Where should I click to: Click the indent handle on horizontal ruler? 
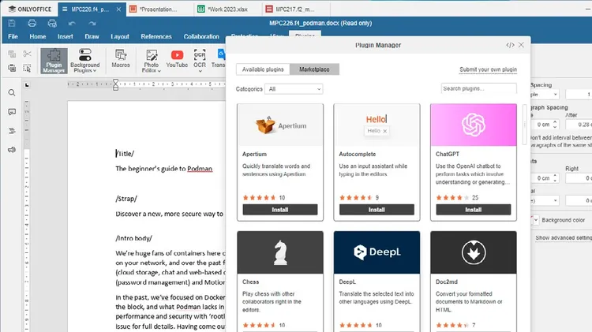coord(115,84)
